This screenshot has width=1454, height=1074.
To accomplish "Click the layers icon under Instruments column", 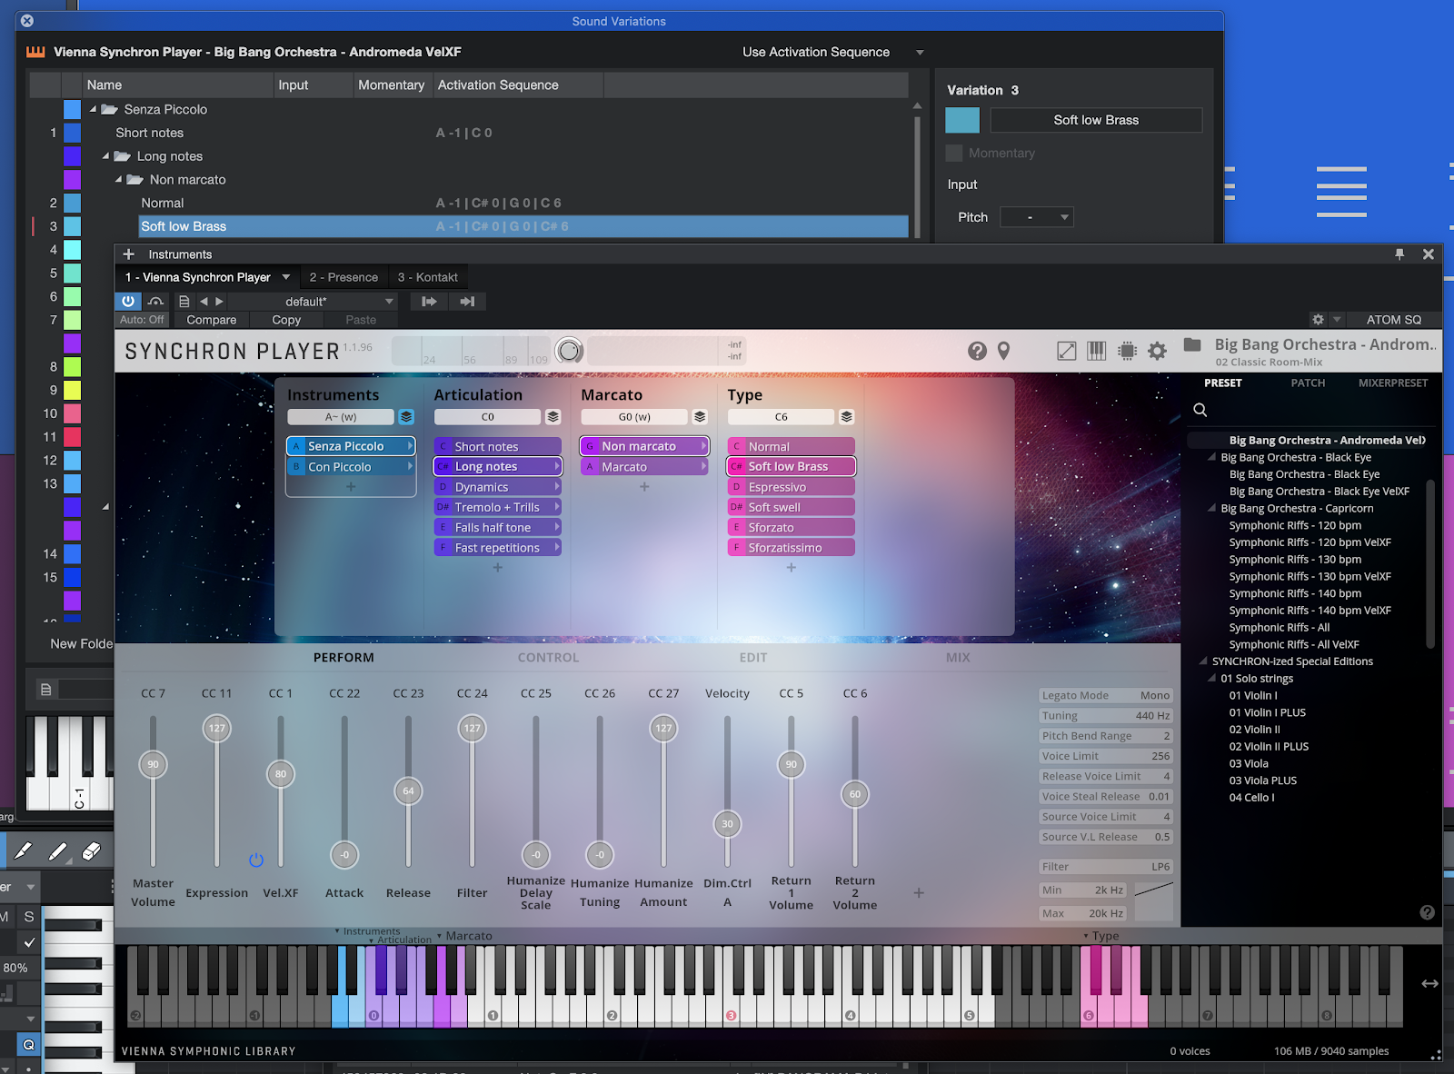I will pos(406,417).
